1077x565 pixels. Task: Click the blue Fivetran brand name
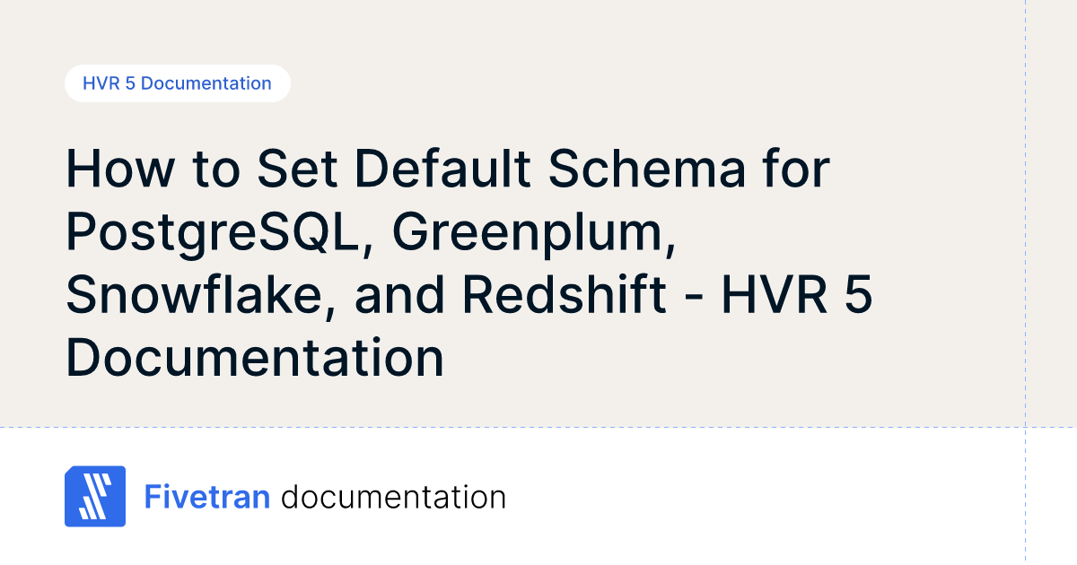(207, 497)
